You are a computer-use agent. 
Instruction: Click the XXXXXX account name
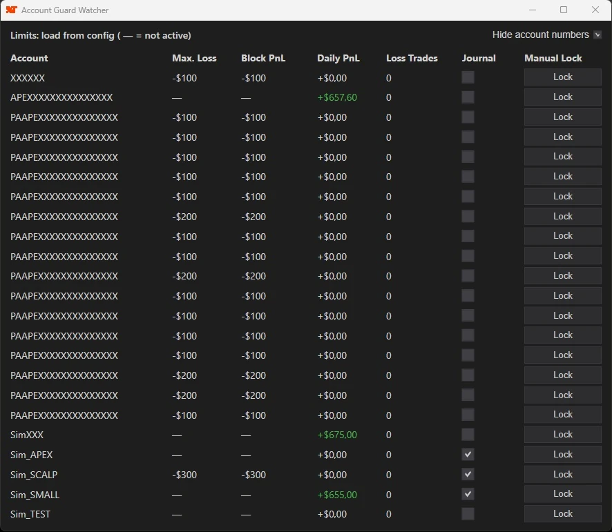click(x=28, y=78)
